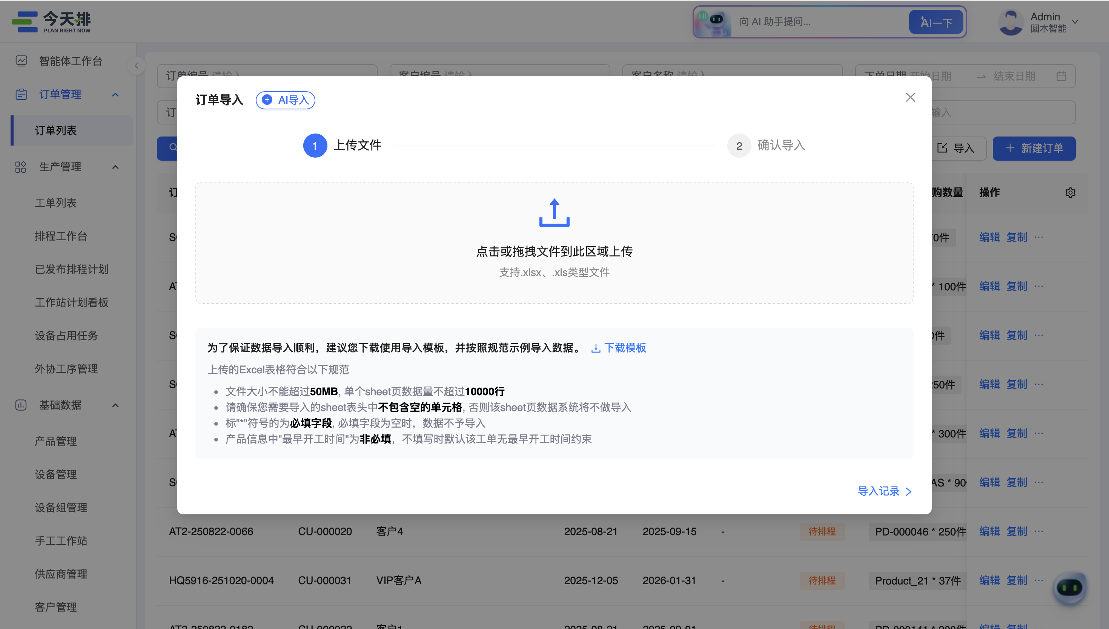Open 已发布排程计划 in sidebar
Screen dimensions: 1109x629
point(72,270)
